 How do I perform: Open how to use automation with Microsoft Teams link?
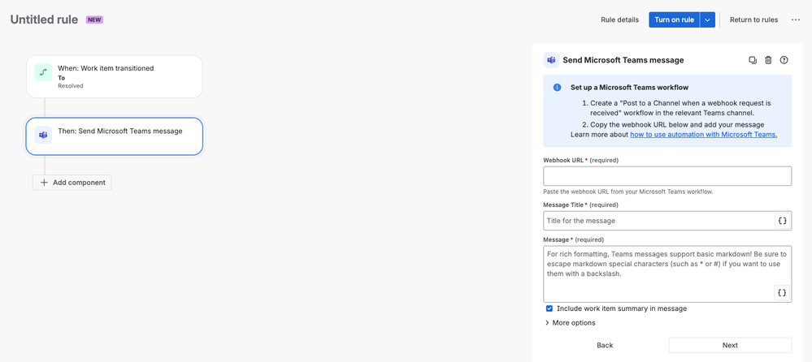(x=704, y=135)
